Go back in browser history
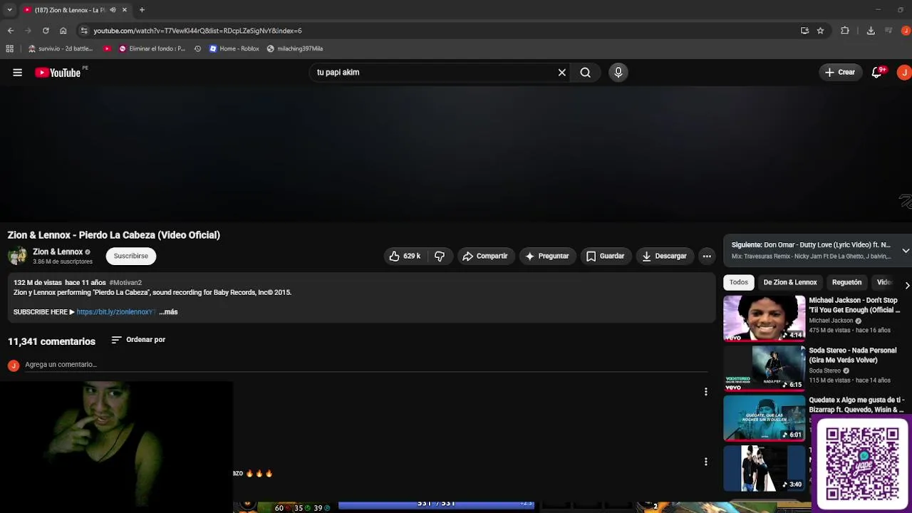Screen dimensions: 912x513 click(x=11, y=31)
